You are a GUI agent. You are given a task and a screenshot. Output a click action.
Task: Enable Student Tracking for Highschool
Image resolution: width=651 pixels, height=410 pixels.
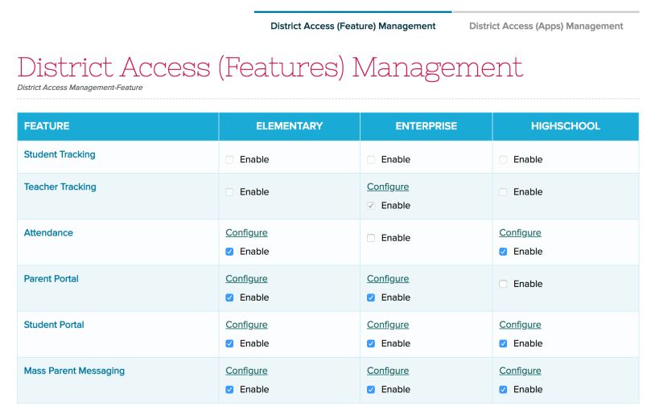[x=503, y=160]
